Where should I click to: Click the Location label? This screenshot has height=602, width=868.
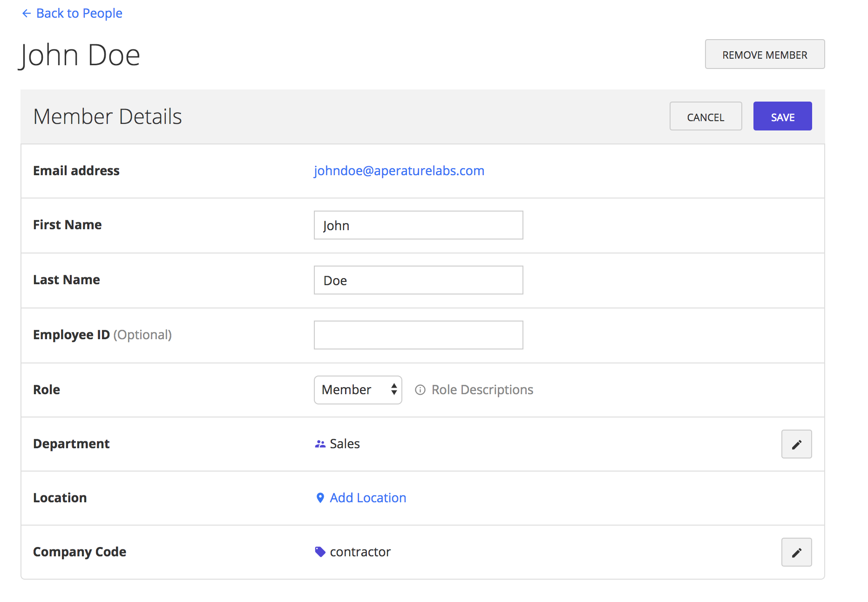tap(60, 498)
